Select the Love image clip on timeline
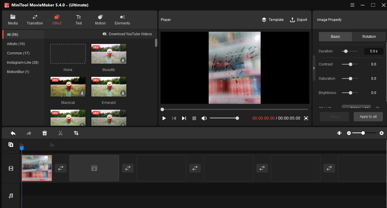 [x=37, y=168]
